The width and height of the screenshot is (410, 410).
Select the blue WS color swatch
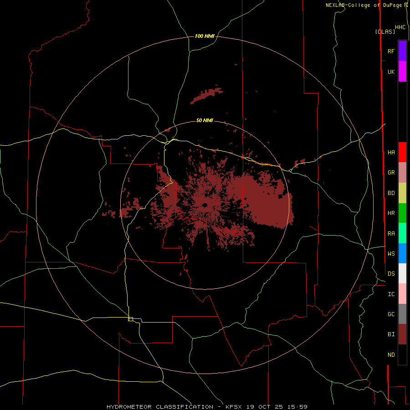[x=402, y=253]
